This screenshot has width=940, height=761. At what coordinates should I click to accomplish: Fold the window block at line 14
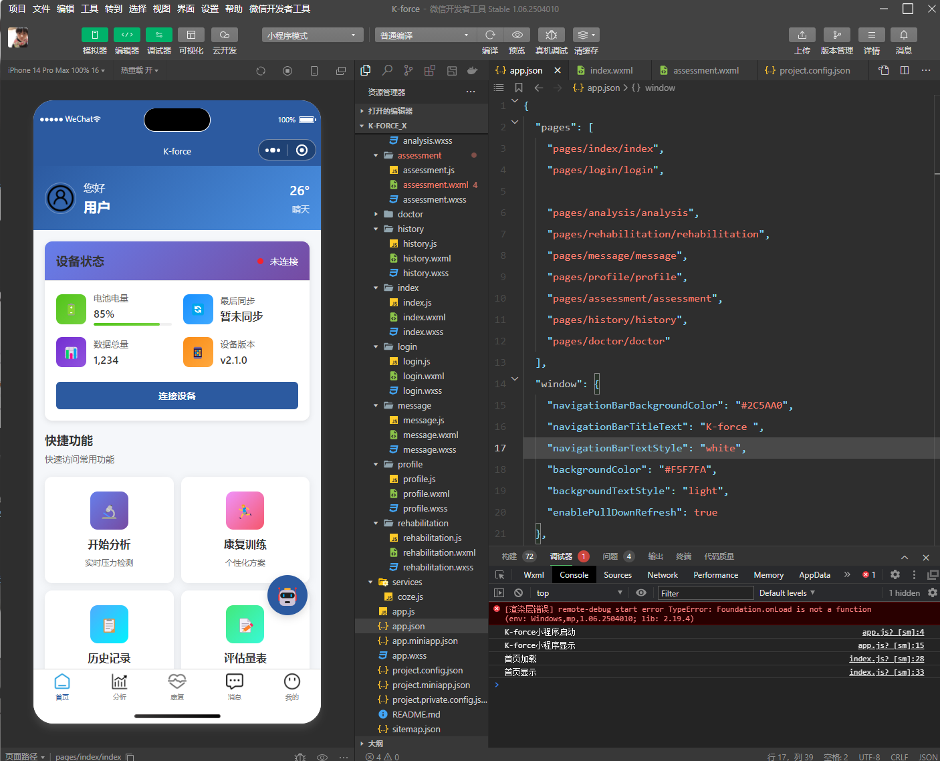[x=515, y=379]
